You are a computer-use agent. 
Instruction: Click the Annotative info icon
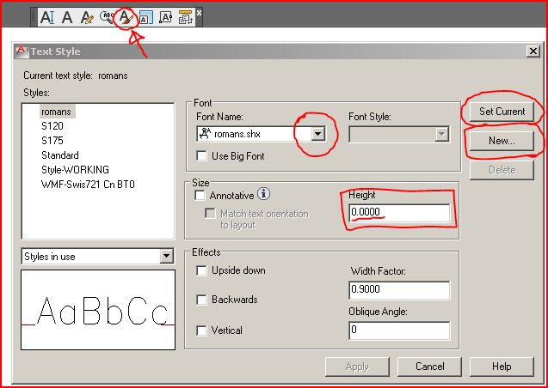pos(264,193)
